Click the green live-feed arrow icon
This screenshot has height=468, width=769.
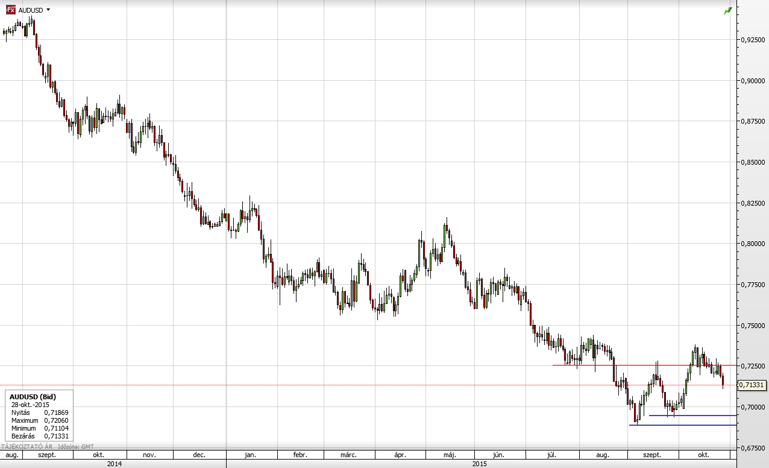[x=727, y=10]
